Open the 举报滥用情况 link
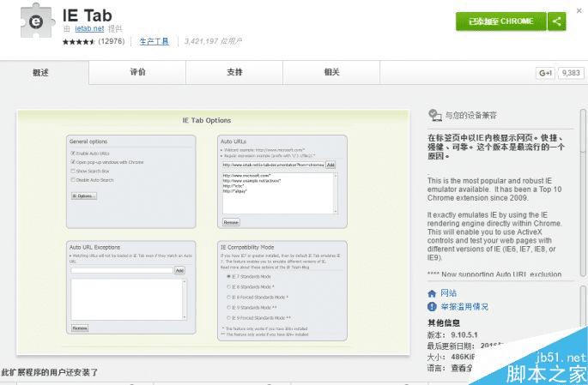The height and width of the screenshot is (385, 588). click(x=464, y=307)
